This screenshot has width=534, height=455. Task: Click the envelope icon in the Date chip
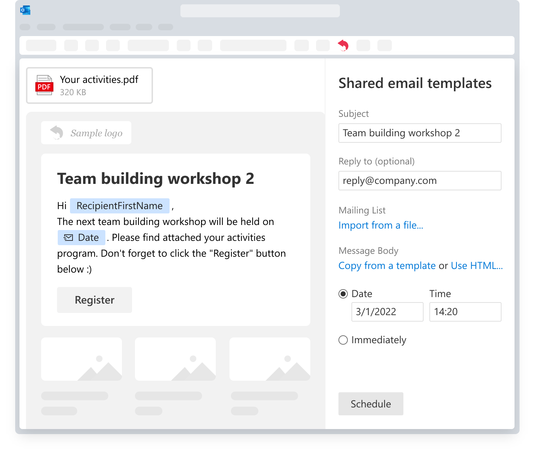[69, 237]
